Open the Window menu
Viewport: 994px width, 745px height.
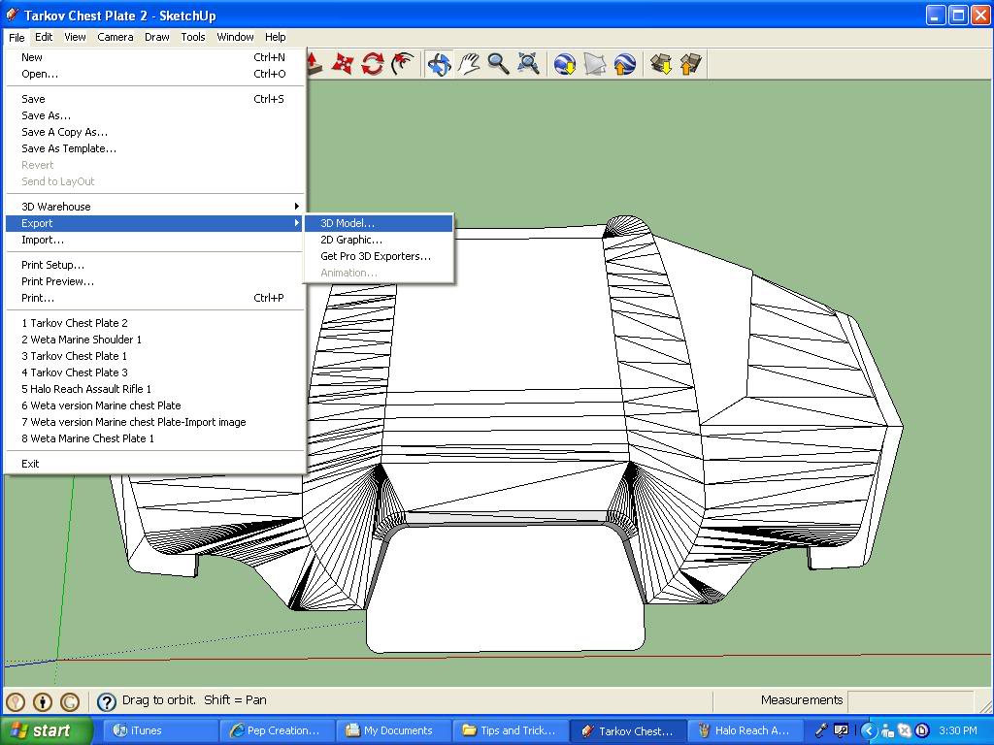pyautogui.click(x=235, y=38)
